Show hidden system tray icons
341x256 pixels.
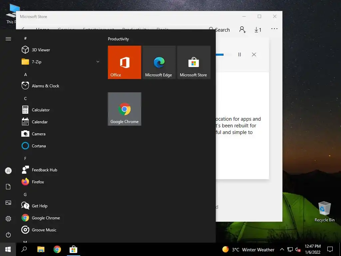point(282,249)
